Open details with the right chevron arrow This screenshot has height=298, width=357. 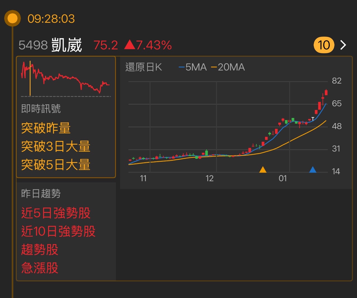coord(344,45)
